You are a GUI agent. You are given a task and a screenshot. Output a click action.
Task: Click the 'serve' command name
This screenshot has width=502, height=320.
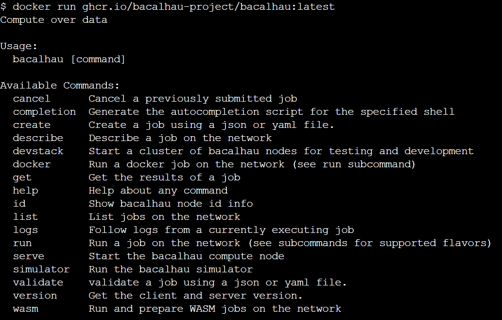click(29, 257)
